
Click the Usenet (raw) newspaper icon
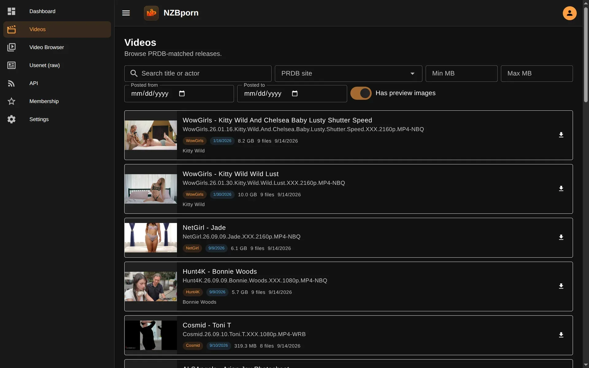coord(11,65)
